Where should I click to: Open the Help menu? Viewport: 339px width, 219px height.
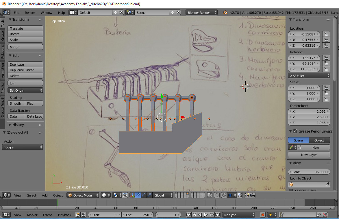coord(61,12)
